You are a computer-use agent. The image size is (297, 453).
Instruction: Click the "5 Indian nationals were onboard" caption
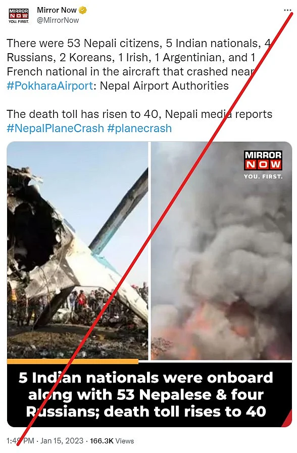pyautogui.click(x=146, y=395)
